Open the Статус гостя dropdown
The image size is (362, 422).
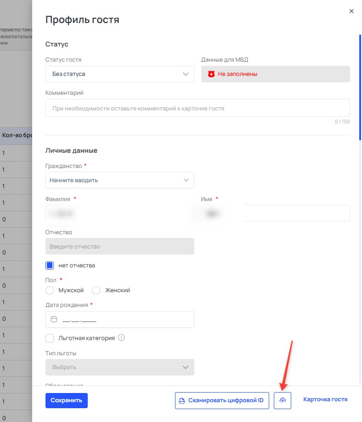coord(119,74)
